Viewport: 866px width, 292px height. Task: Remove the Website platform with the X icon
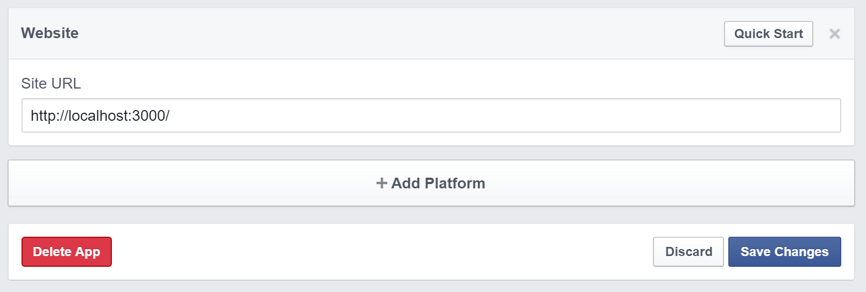(x=834, y=34)
